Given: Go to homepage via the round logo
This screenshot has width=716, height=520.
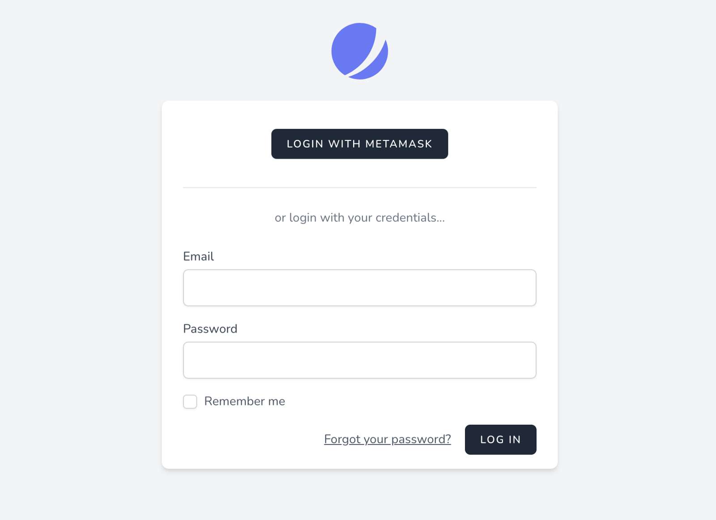Looking at the screenshot, I should pyautogui.click(x=359, y=51).
